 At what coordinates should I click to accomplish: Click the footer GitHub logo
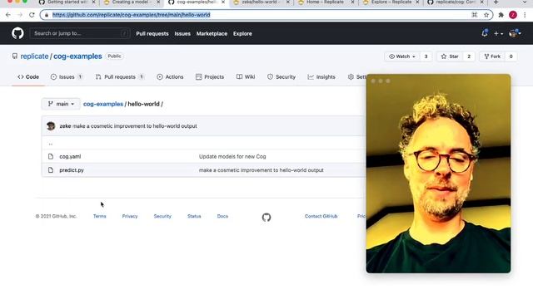266,218
